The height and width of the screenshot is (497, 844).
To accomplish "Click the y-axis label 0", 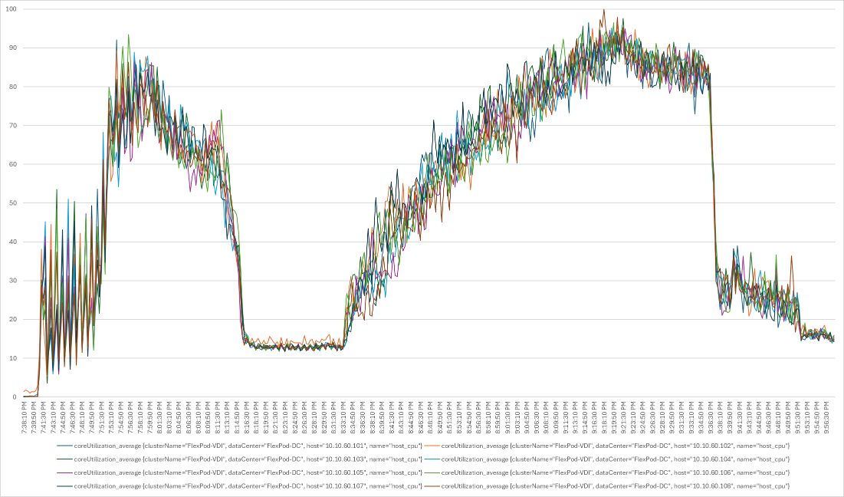I will [14, 397].
